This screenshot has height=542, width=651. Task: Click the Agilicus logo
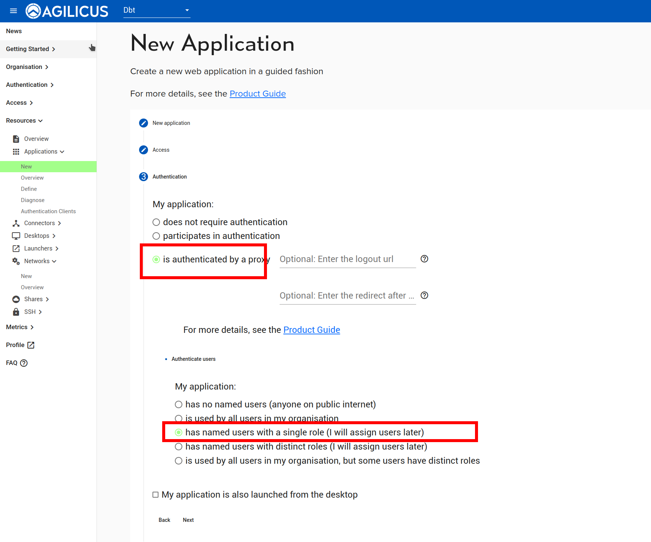point(67,11)
